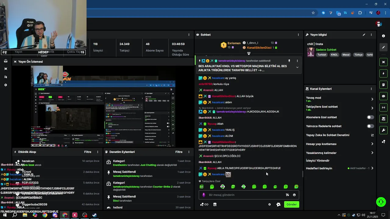This screenshot has width=390, height=219.
Task: Open the Windows Start menu
Action: (5, 215)
